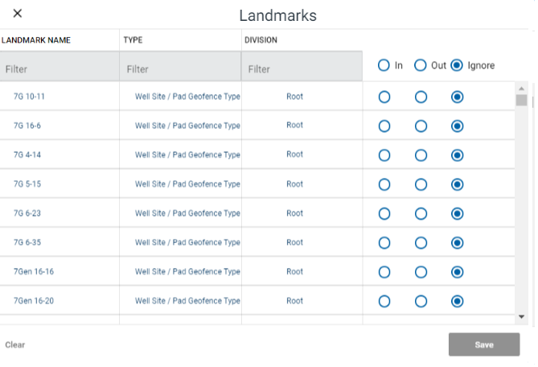The image size is (538, 367).
Task: Set 7G 10-11 to In
Action: (x=384, y=97)
